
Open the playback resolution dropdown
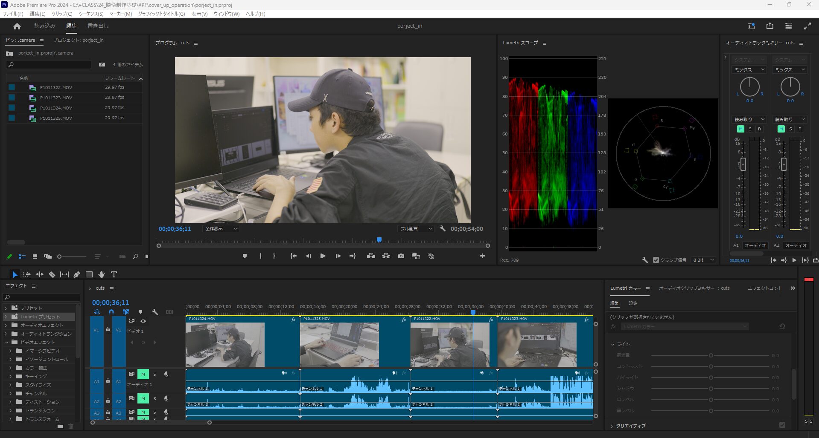(416, 229)
